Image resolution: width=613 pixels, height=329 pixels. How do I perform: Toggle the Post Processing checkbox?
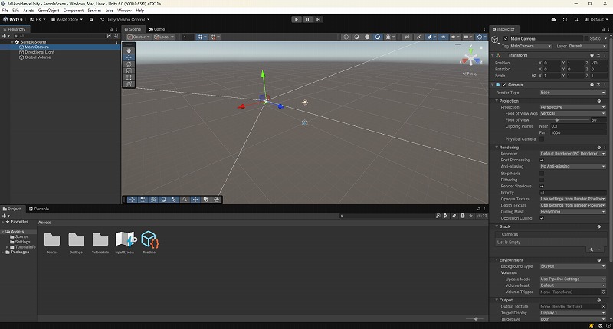[x=542, y=160]
